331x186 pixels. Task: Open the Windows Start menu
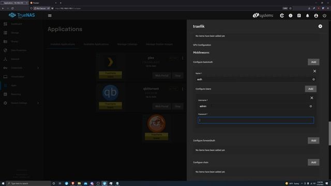[3, 183]
